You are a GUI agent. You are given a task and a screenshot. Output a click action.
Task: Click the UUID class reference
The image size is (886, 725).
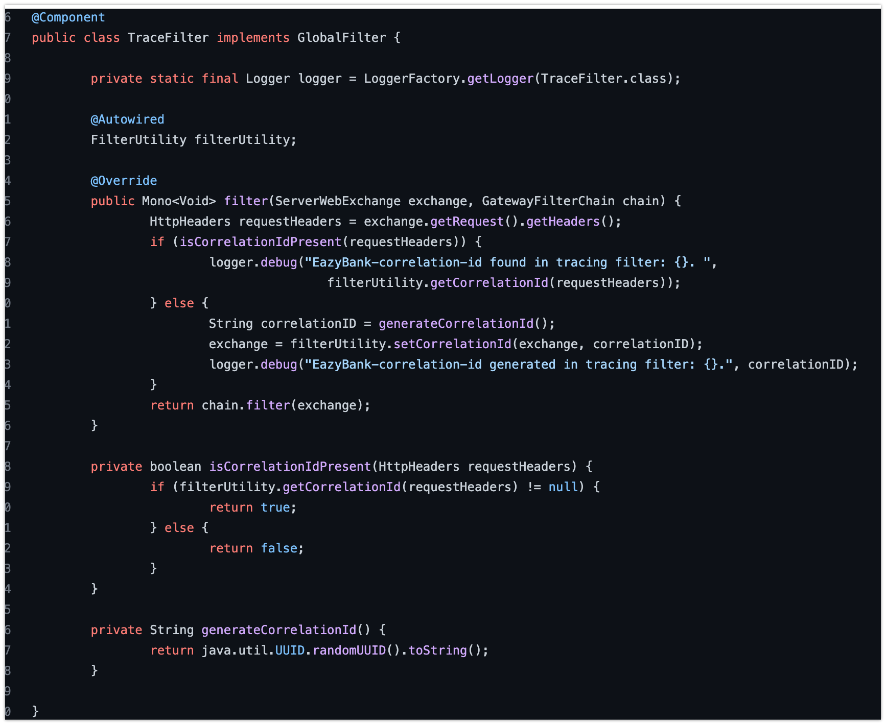click(x=290, y=650)
